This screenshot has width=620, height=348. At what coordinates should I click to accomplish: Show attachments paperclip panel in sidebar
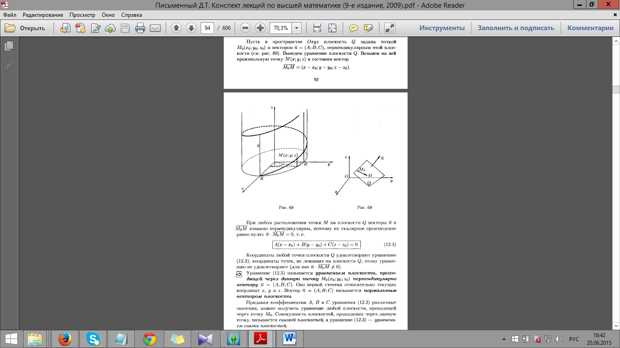tap(9, 65)
